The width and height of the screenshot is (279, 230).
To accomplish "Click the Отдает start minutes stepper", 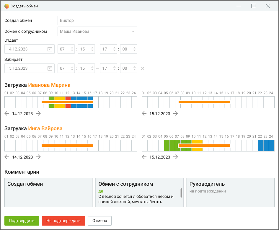I will pyautogui.click(x=92, y=49).
